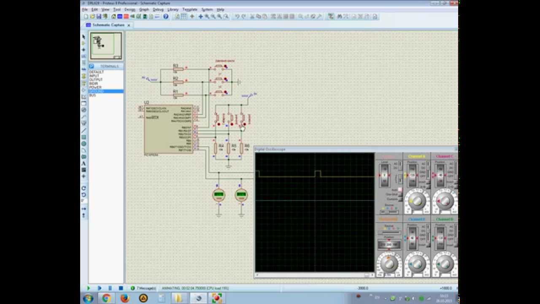Step the simulation forward
Viewport: 540px width, 304px height.
click(100, 288)
